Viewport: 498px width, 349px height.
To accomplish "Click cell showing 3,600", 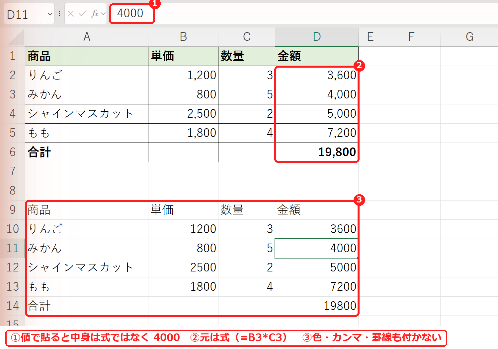I will pos(317,75).
